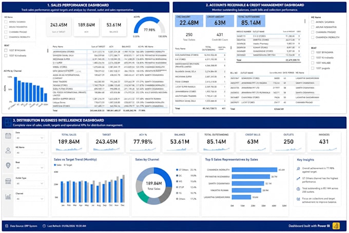Check 1037 MALABE beat checkbox
349x233 pixels.
point(313,63)
